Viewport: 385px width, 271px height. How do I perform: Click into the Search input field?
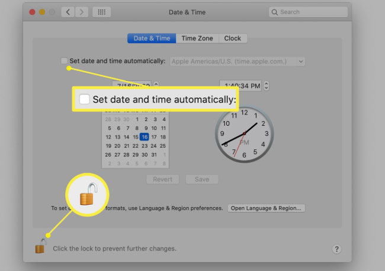(309, 12)
